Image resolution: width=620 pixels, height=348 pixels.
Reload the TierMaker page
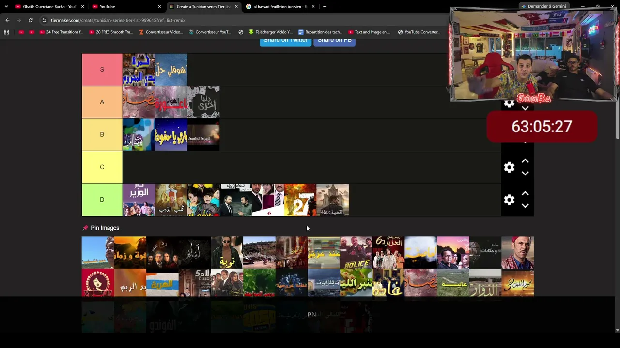pyautogui.click(x=31, y=20)
